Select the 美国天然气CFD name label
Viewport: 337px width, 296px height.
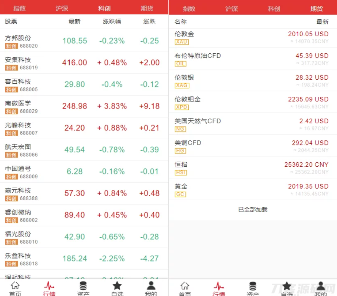(198, 121)
